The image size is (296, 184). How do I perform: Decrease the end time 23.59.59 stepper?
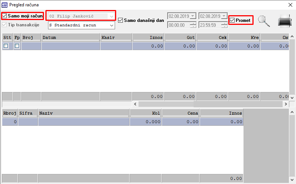click(x=224, y=27)
